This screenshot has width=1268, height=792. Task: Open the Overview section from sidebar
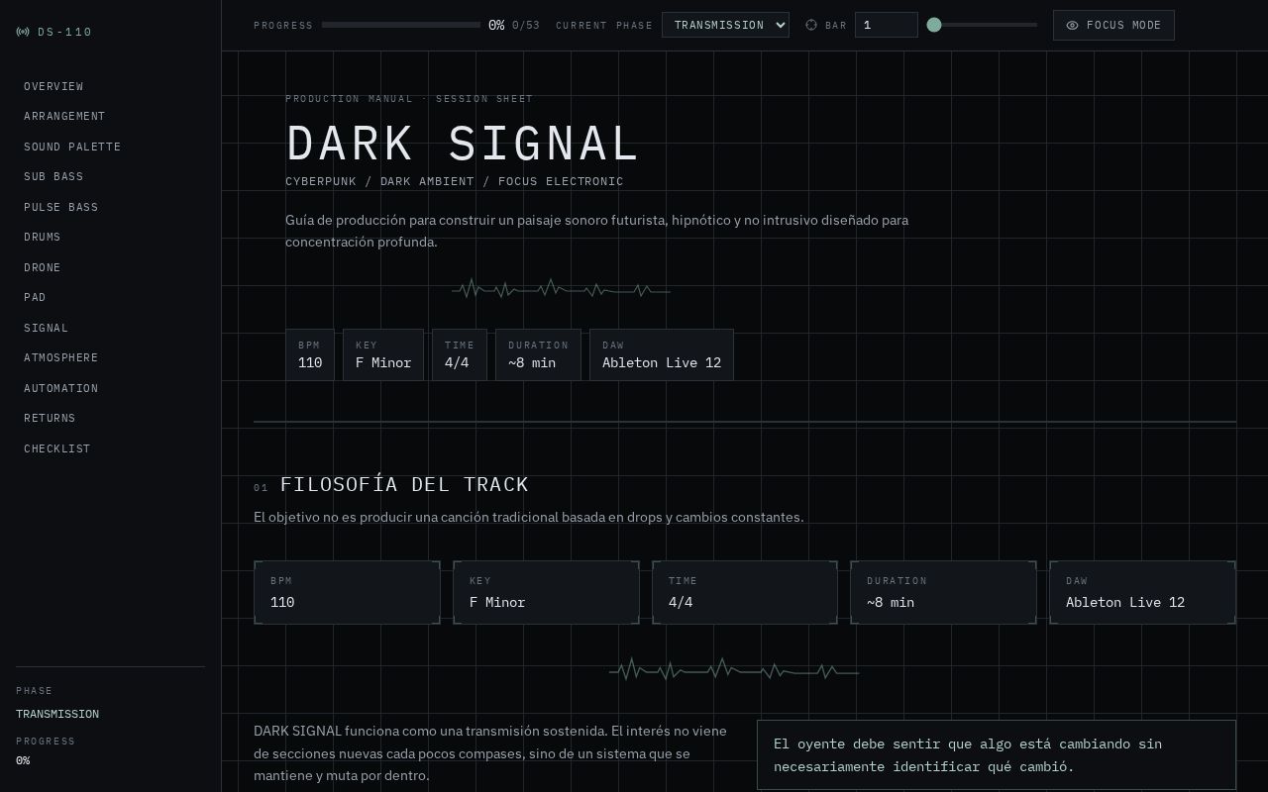(x=53, y=86)
